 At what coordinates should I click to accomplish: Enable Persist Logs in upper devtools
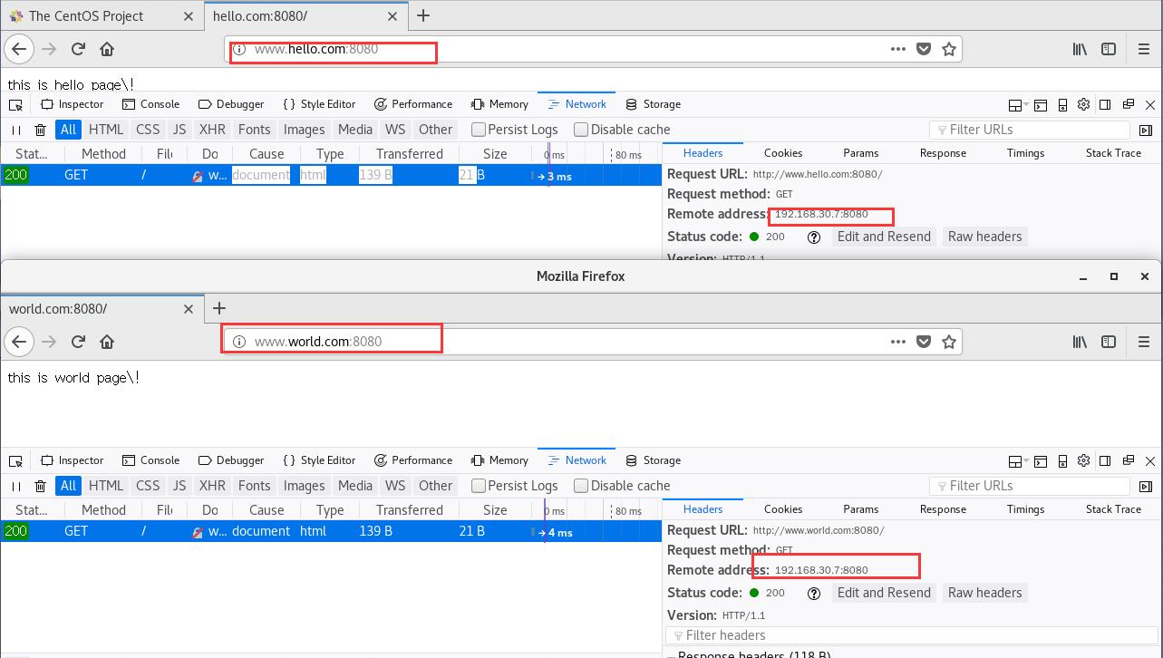coord(515,130)
